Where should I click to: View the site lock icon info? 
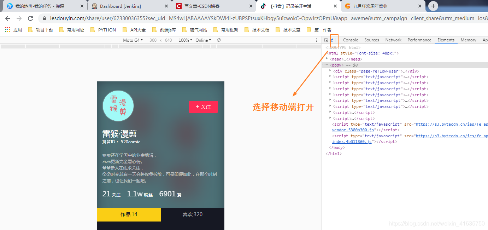pos(45,18)
